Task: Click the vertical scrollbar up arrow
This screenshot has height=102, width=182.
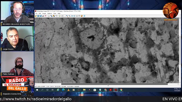Action: (180, 18)
